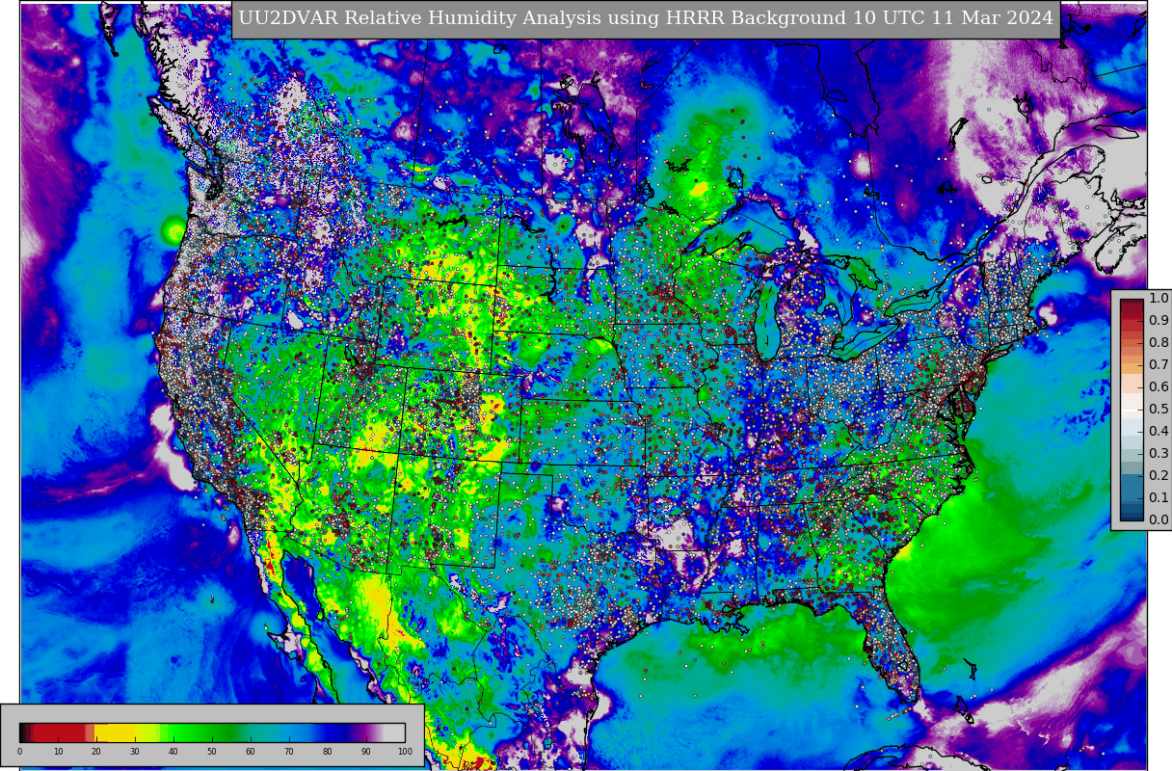This screenshot has width=1172, height=771.
Task: Click the yellow band on the humidity colorbar
Action: 114,732
